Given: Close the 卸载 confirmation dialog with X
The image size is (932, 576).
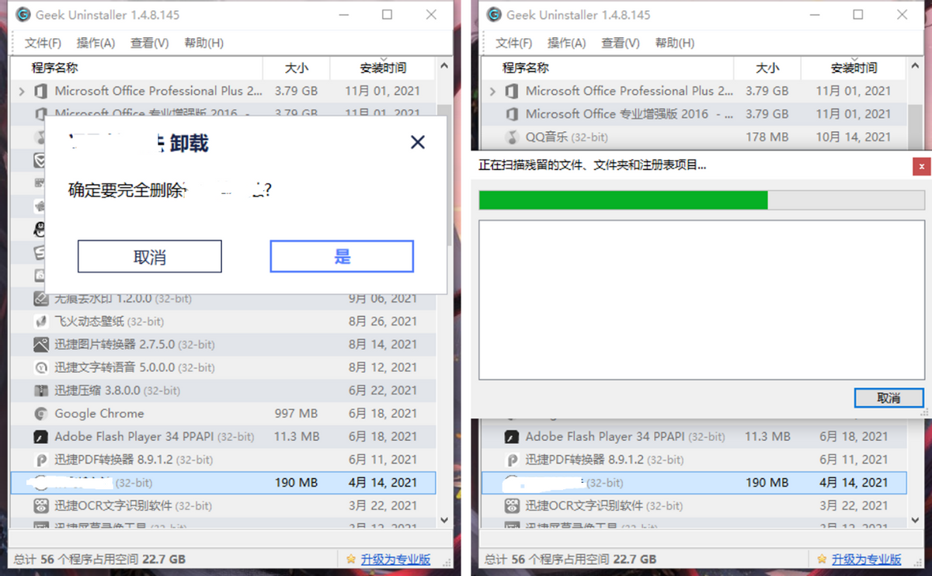Looking at the screenshot, I should 418,142.
